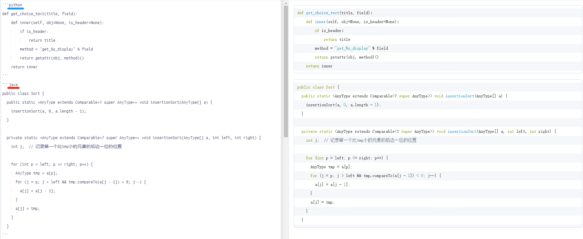Click 'public class Sort {' in preview pane

pos(318,87)
